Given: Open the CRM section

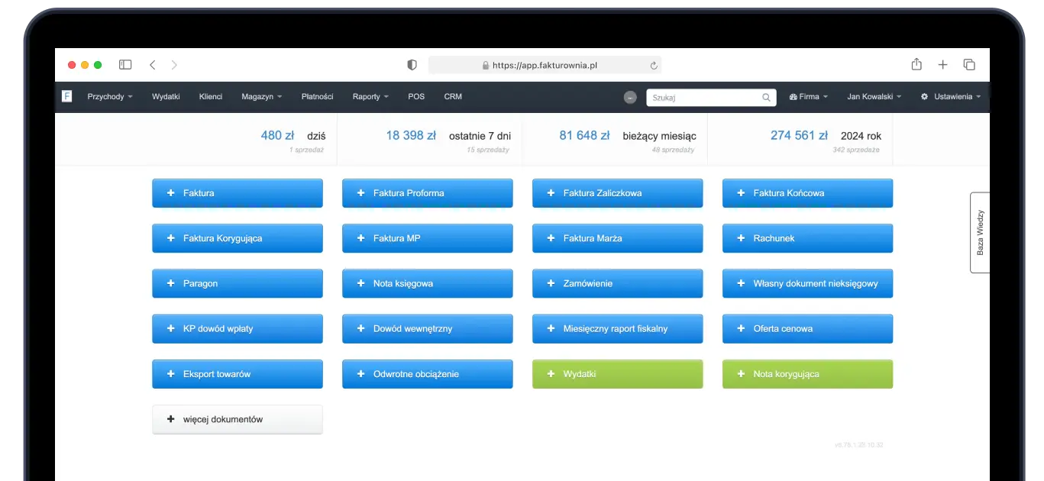Looking at the screenshot, I should pos(452,97).
